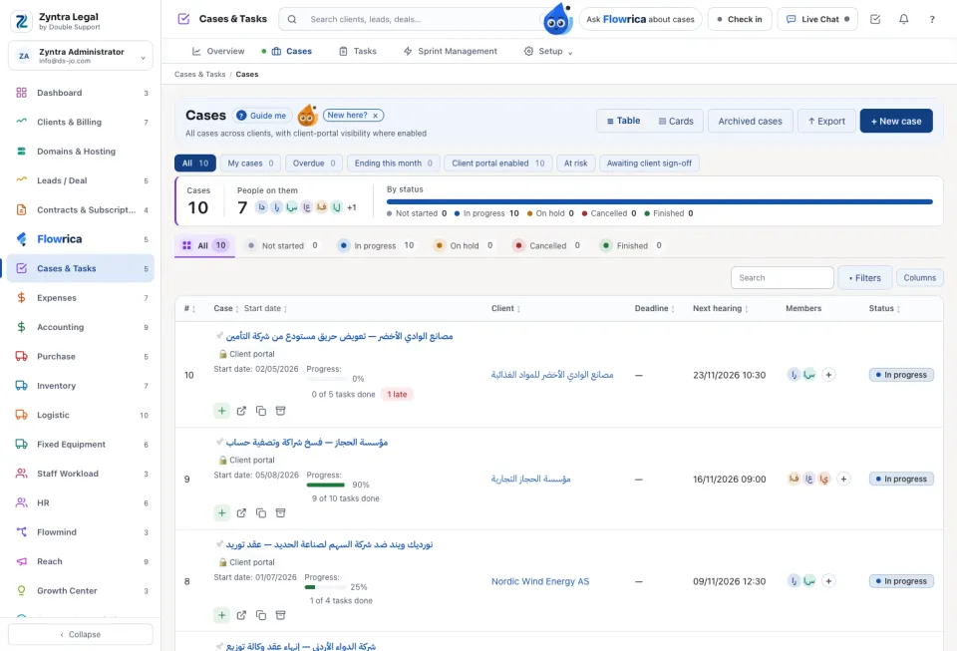Go to Sprint Management tab
The height and width of the screenshot is (651, 957).
450,51
